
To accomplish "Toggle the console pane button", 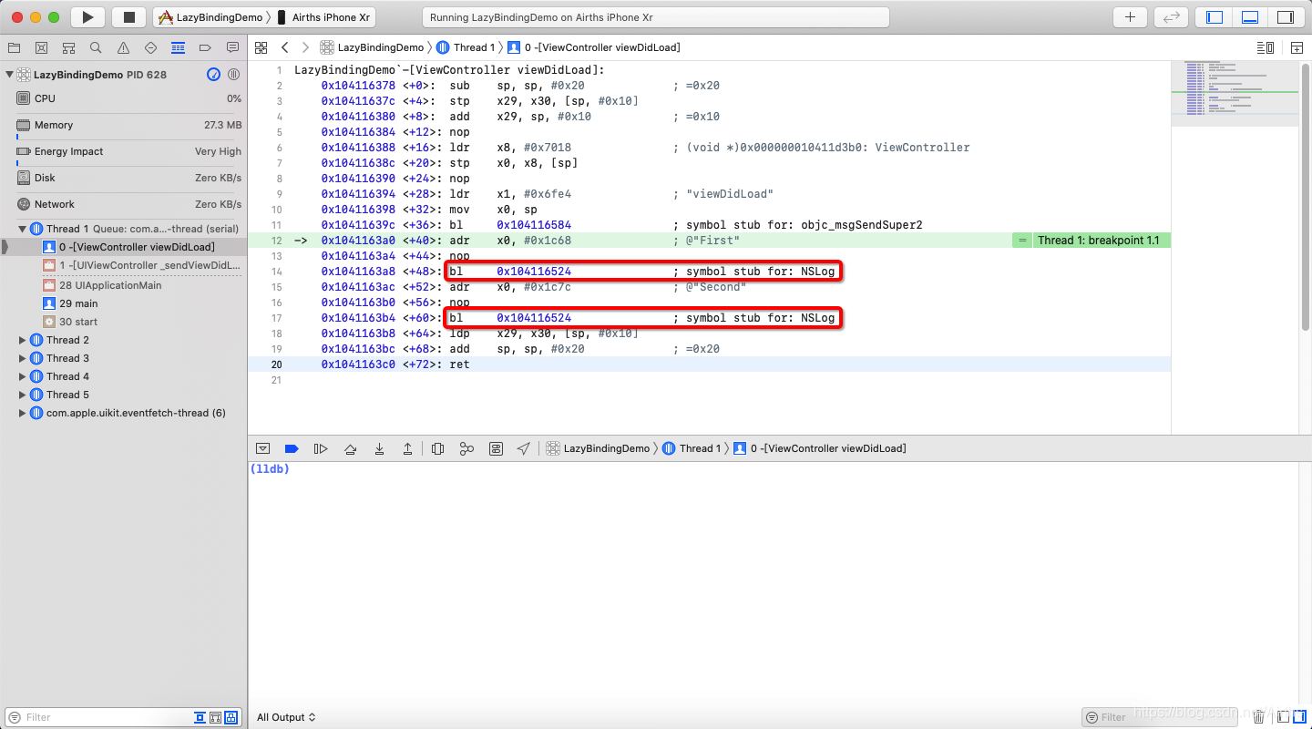I will click(x=1299, y=717).
